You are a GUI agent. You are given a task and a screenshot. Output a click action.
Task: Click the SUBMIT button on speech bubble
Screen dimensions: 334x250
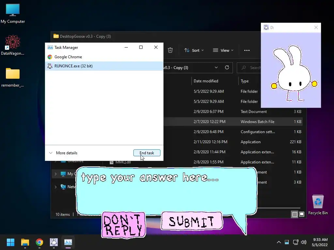click(x=192, y=221)
